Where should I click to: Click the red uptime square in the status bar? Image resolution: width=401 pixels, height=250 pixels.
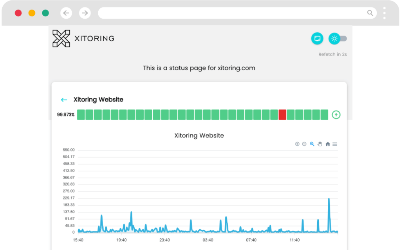click(282, 114)
